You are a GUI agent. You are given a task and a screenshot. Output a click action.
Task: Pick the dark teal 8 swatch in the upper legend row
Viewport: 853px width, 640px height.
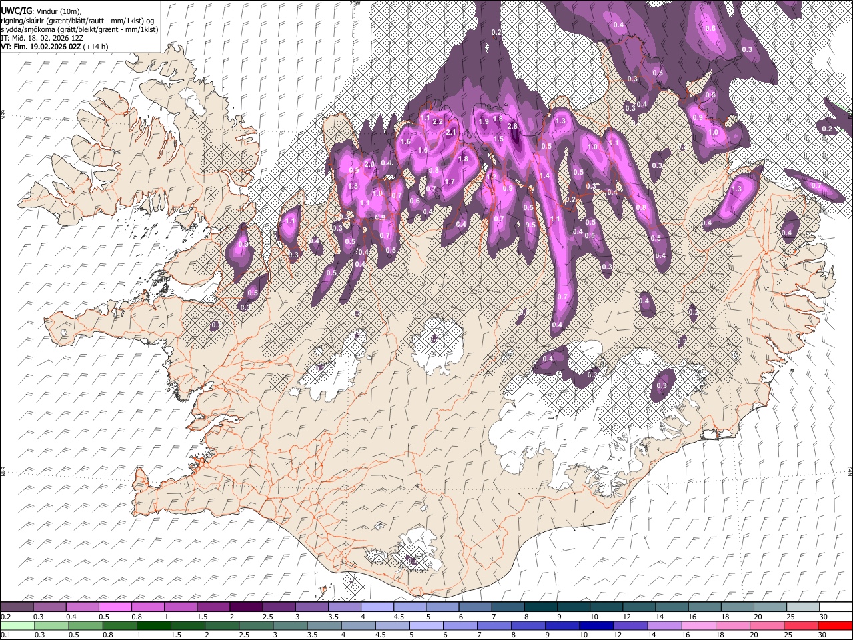(540, 607)
